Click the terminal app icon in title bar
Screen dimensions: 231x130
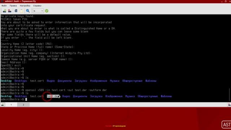pyautogui.click(x=2, y=1)
